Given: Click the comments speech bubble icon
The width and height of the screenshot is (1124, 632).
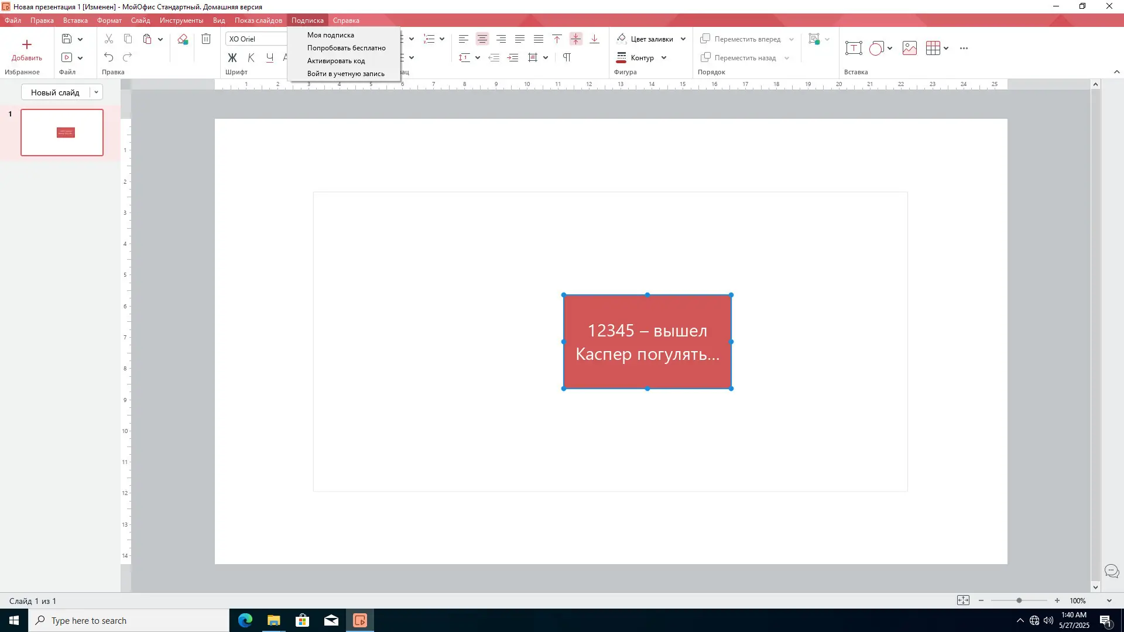Looking at the screenshot, I should 1111,571.
